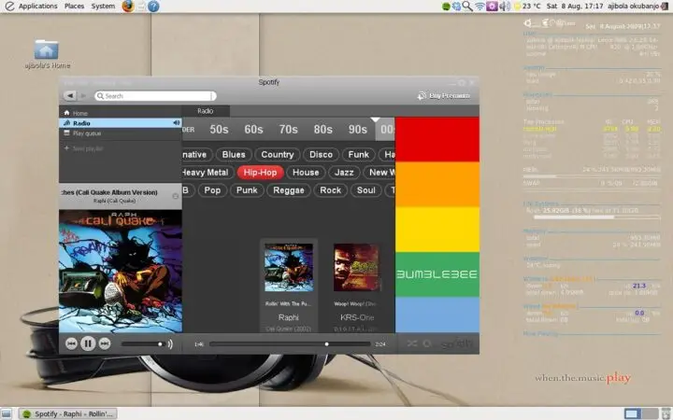Screen dimensions: 673x420
Task: Open the Help launcher in panel
Action: coord(153,6)
